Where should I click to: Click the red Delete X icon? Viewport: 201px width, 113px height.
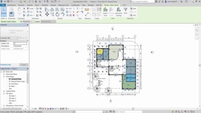73,15
